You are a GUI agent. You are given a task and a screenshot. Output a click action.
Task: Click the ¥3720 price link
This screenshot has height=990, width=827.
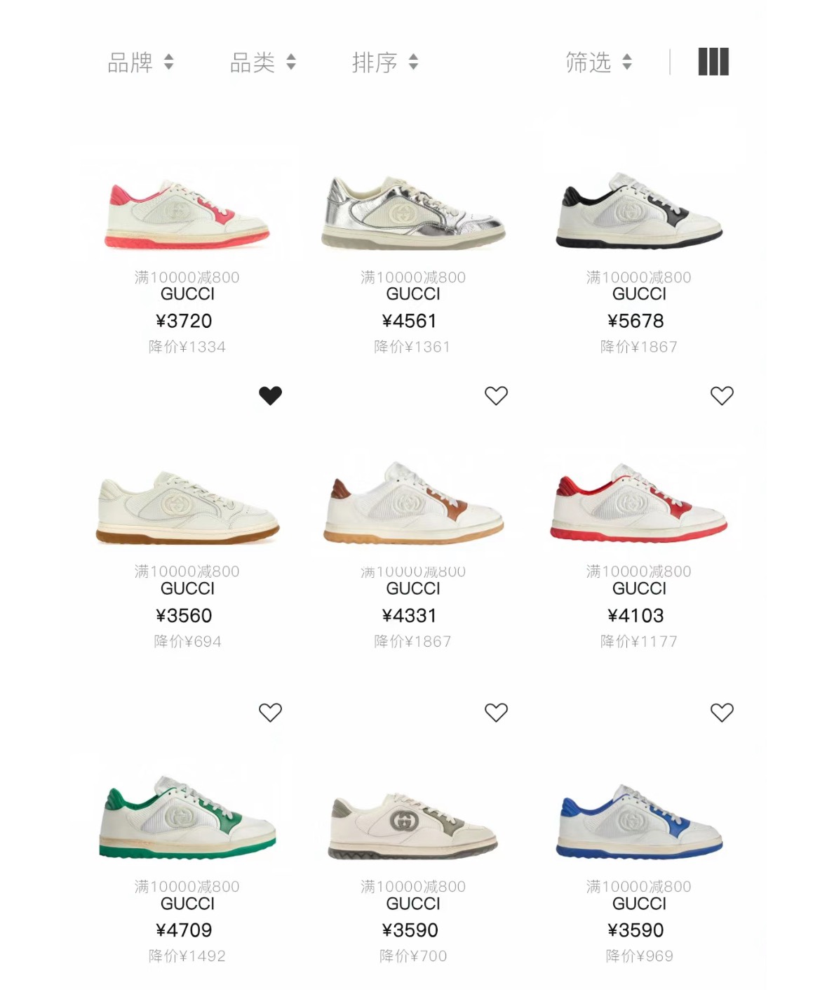click(184, 321)
